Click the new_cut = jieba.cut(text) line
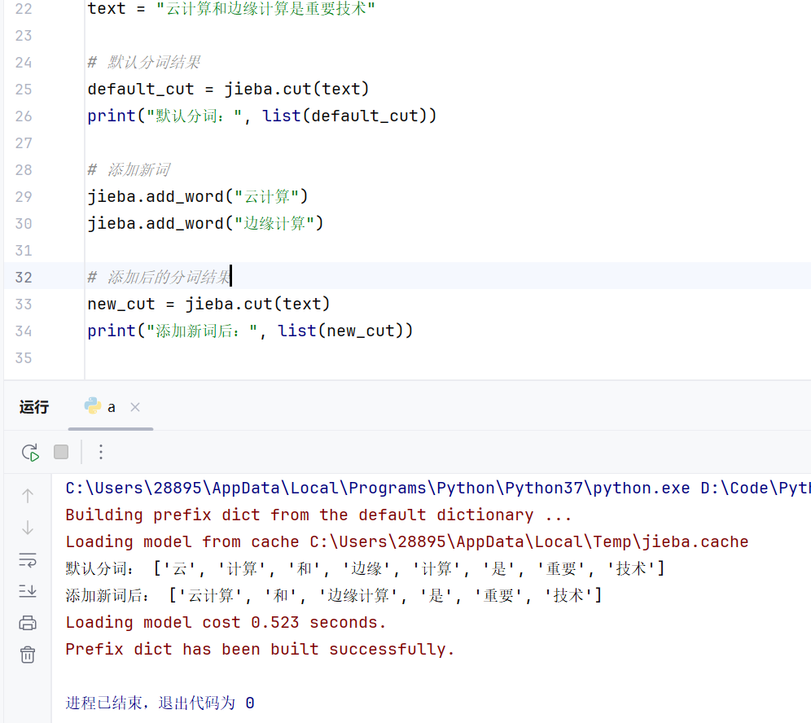 (x=208, y=304)
